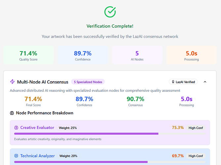This screenshot has height=165, width=221.
Task: Click the Creative Evaluator Weight: 25% tag
Action: tap(68, 128)
